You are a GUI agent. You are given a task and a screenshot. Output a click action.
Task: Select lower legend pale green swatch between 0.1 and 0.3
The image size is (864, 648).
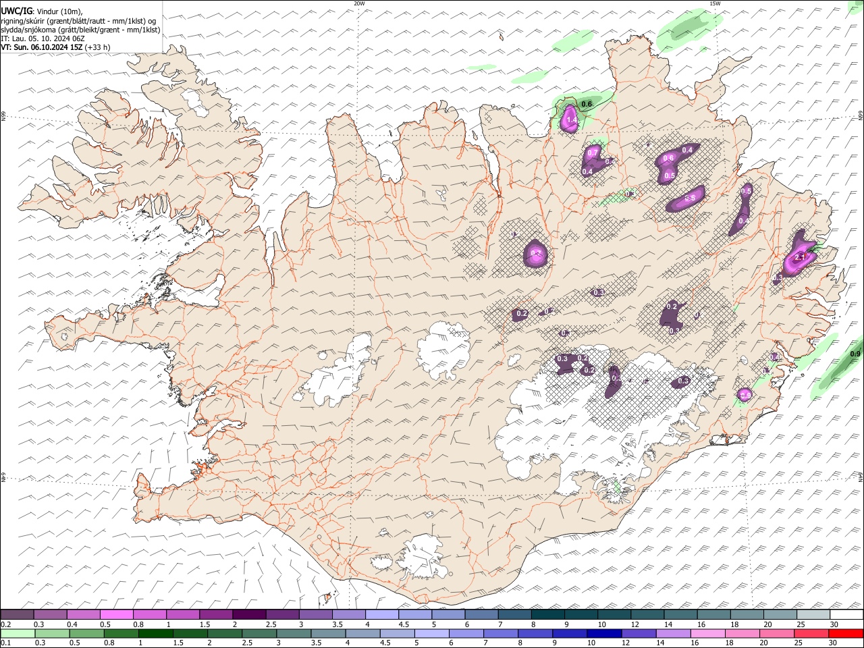click(x=17, y=633)
